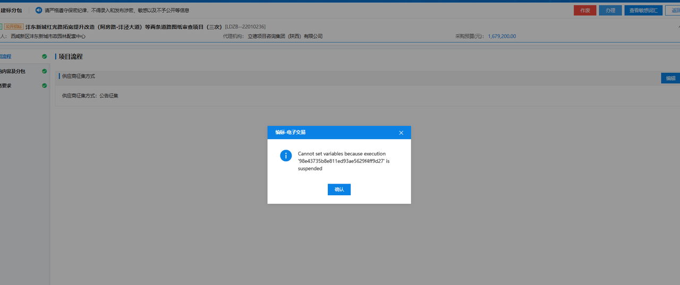Image resolution: width=680 pixels, height=285 pixels.
Task: Select the 项目流程 sidebar item
Action: pos(6,56)
